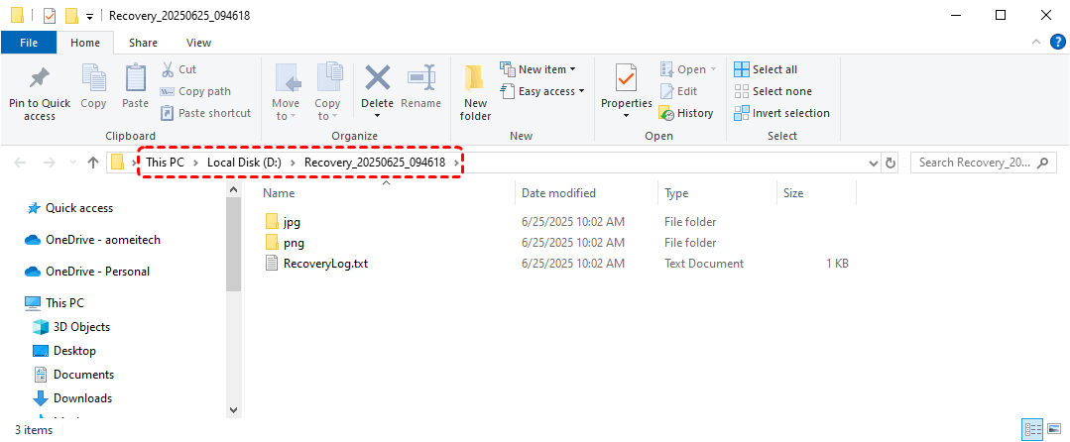
Task: Click the Paste clipboard icon
Action: [x=136, y=79]
